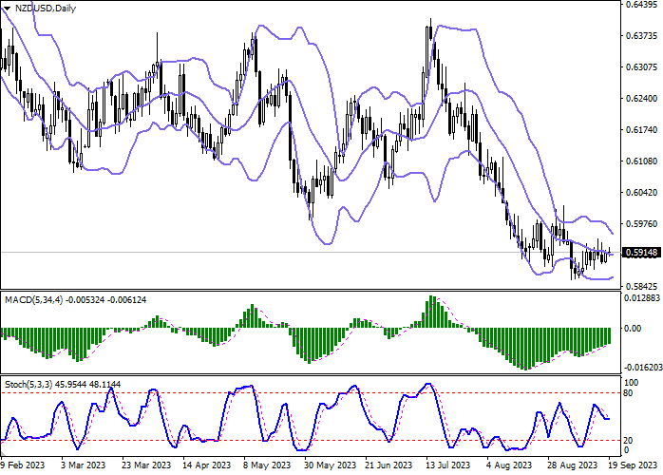Viewport: 663px width, 475px height.
Task: Select MACD scale value 0.012883
Action: (642, 297)
